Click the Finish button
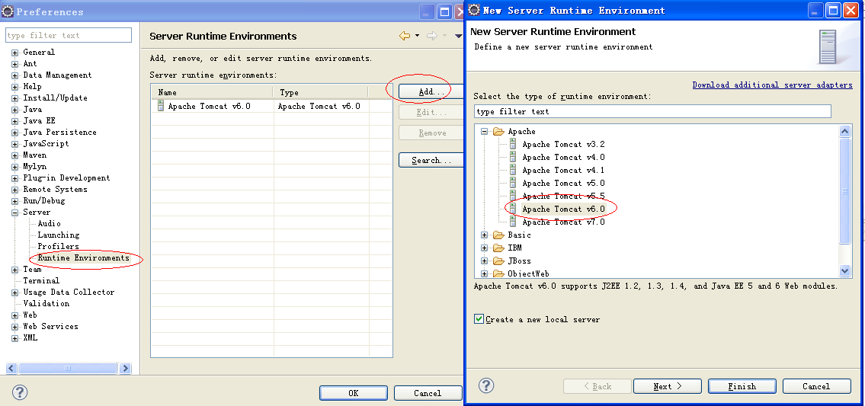Screen dimensions: 865x406 (742, 386)
